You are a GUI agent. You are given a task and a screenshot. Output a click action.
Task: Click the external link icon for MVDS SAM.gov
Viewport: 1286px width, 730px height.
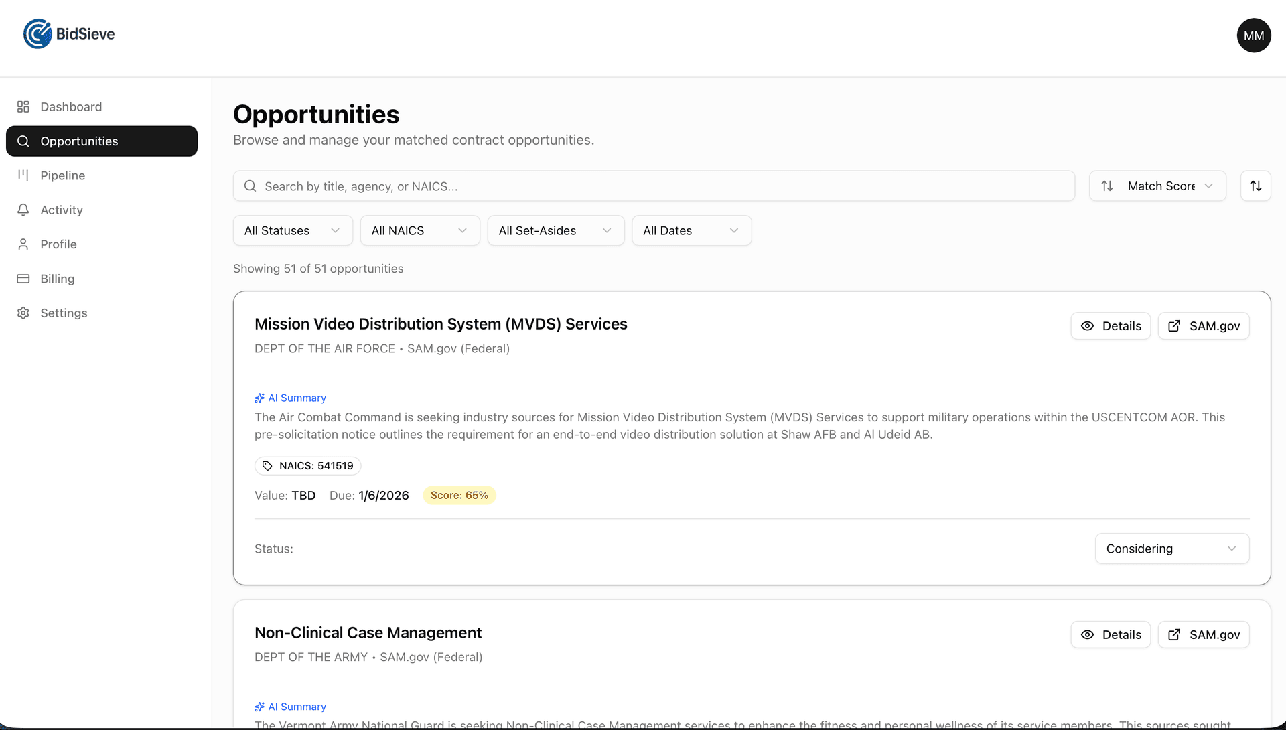pos(1175,326)
